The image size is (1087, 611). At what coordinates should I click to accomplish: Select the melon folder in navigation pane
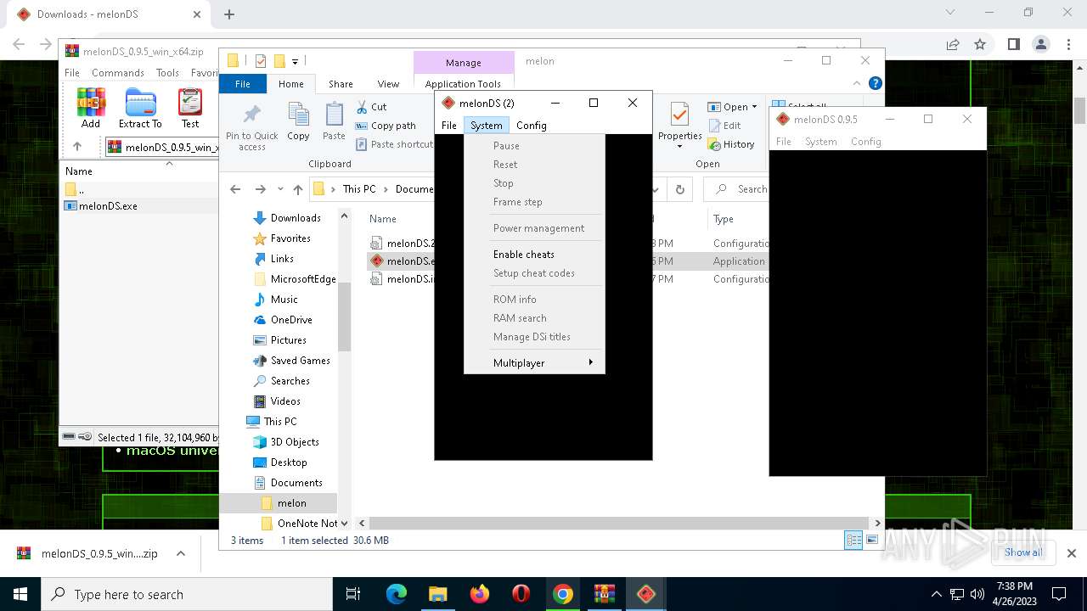(291, 503)
